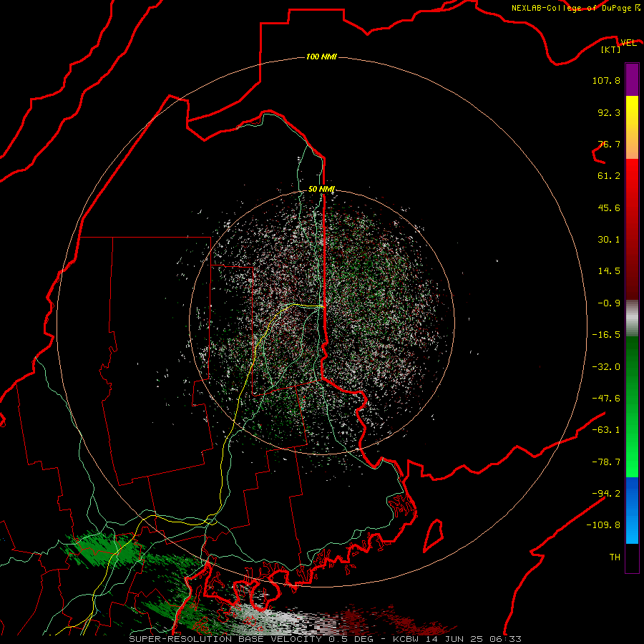This screenshot has height=644, width=644.
Task: Click the -47.6 velocity scale value
Action: point(606,399)
